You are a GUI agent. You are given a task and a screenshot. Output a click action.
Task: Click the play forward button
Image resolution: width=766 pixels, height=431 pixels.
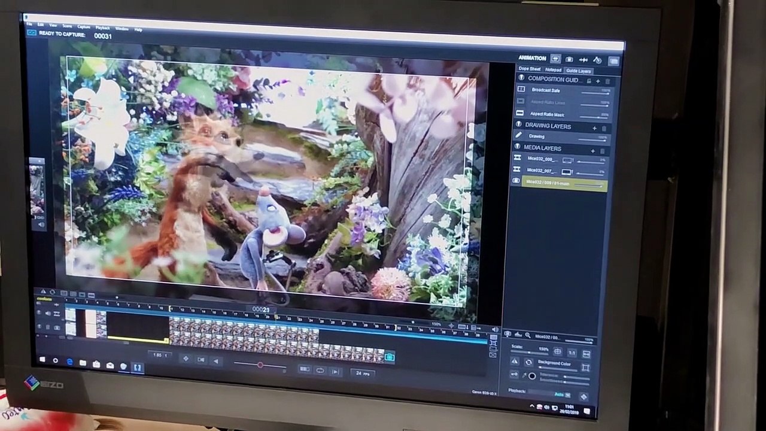pos(335,372)
